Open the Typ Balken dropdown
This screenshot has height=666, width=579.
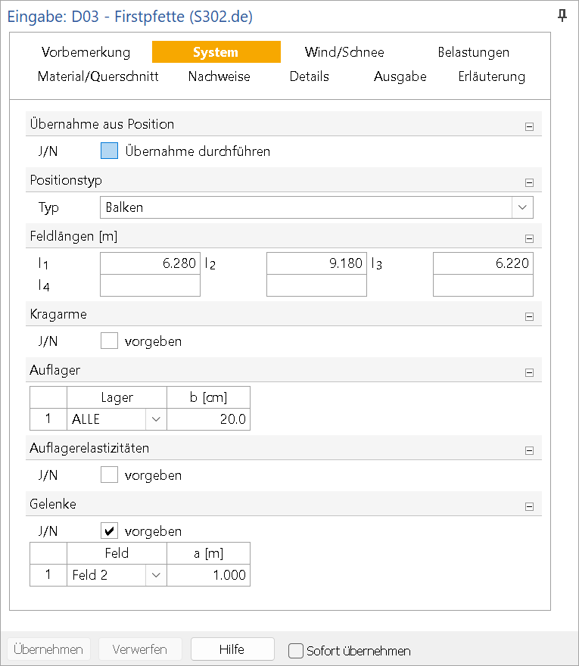click(522, 207)
